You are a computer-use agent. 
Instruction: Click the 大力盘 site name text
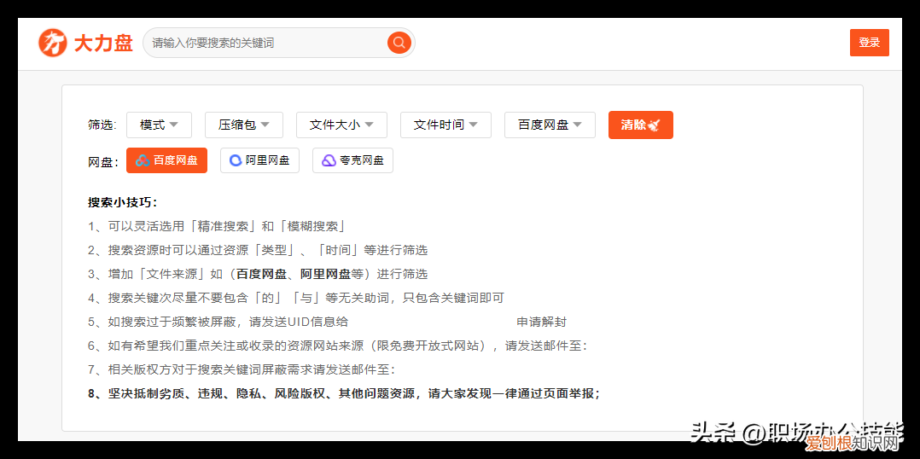[x=103, y=43]
